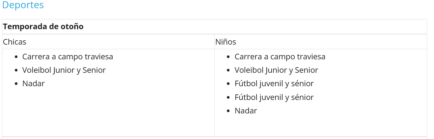Click the bullet beside Nadar under Chicas

click(16, 84)
